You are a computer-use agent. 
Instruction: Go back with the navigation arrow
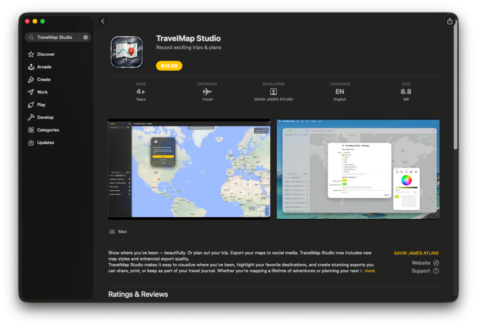pos(102,21)
